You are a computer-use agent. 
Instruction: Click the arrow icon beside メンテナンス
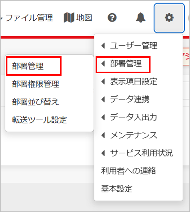[x=103, y=135]
